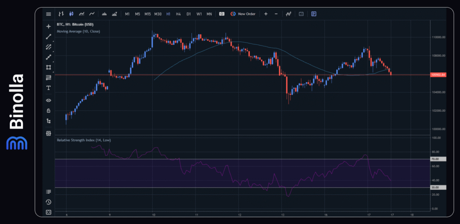The width and height of the screenshot is (460, 224).
Task: Open the shapes drawing tool group
Action: pos(49,67)
